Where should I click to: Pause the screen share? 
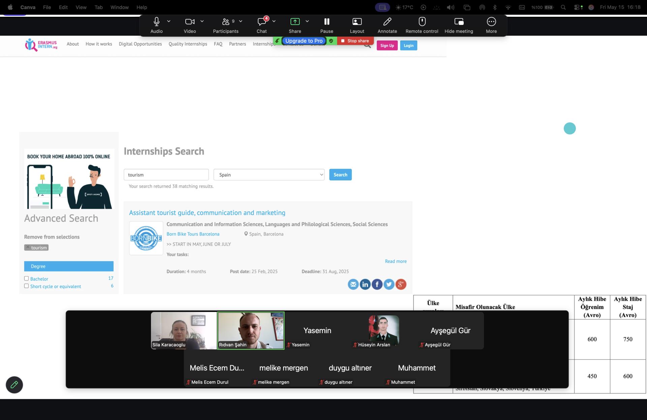(327, 22)
